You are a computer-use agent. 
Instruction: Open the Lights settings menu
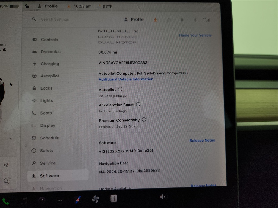[42, 100]
